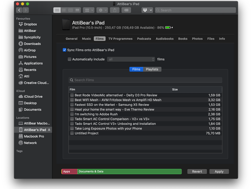Screen dimensions: 252x189
Task: Switch to the Music tab
Action: [87, 39]
